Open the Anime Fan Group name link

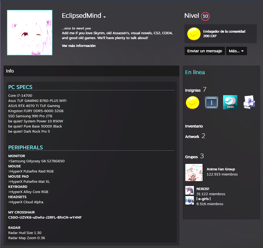coord(221,169)
